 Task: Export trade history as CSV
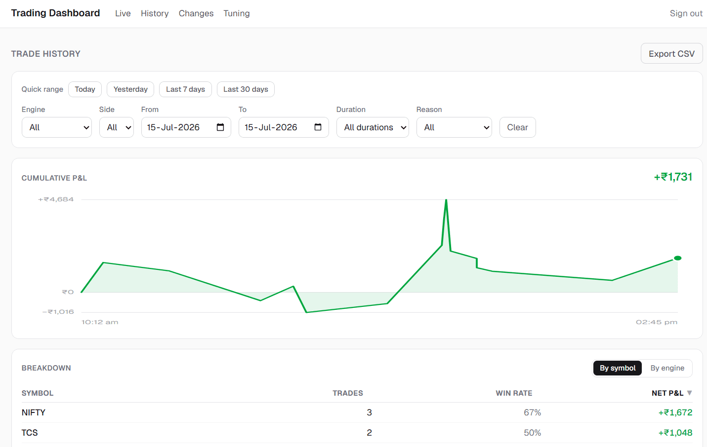[x=671, y=53]
